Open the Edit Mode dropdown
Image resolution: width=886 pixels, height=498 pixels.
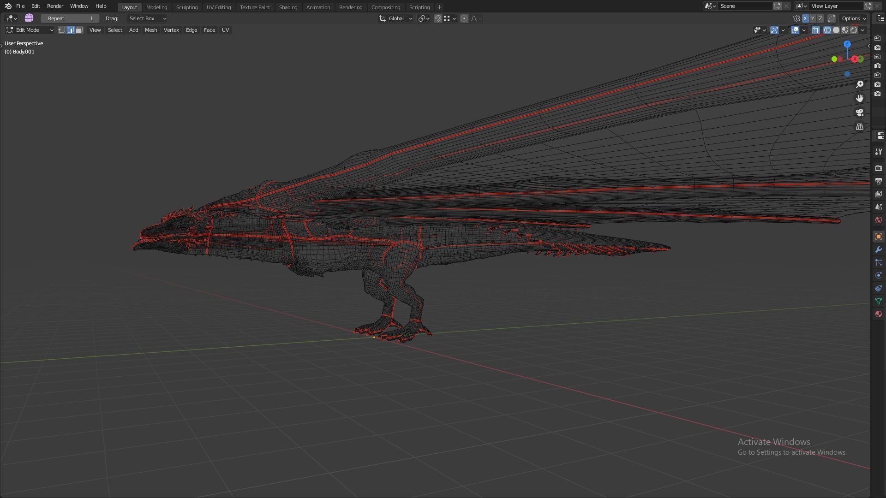(30, 30)
